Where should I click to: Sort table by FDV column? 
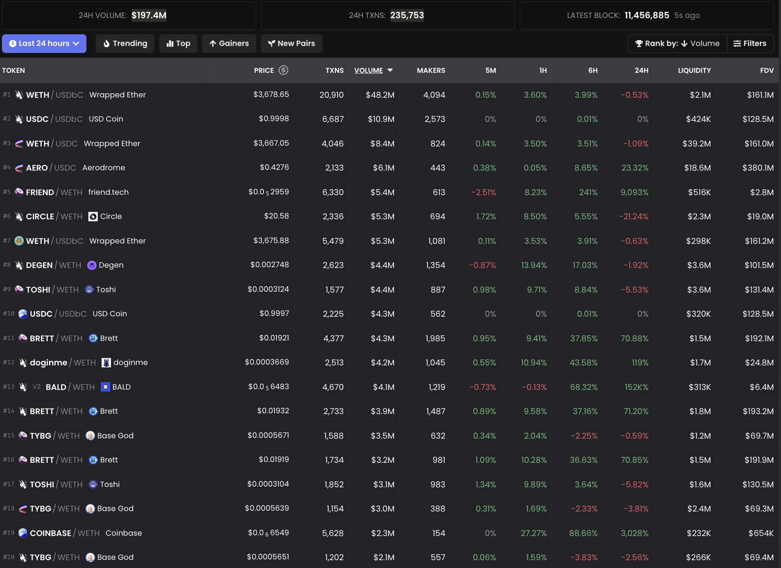click(x=767, y=71)
